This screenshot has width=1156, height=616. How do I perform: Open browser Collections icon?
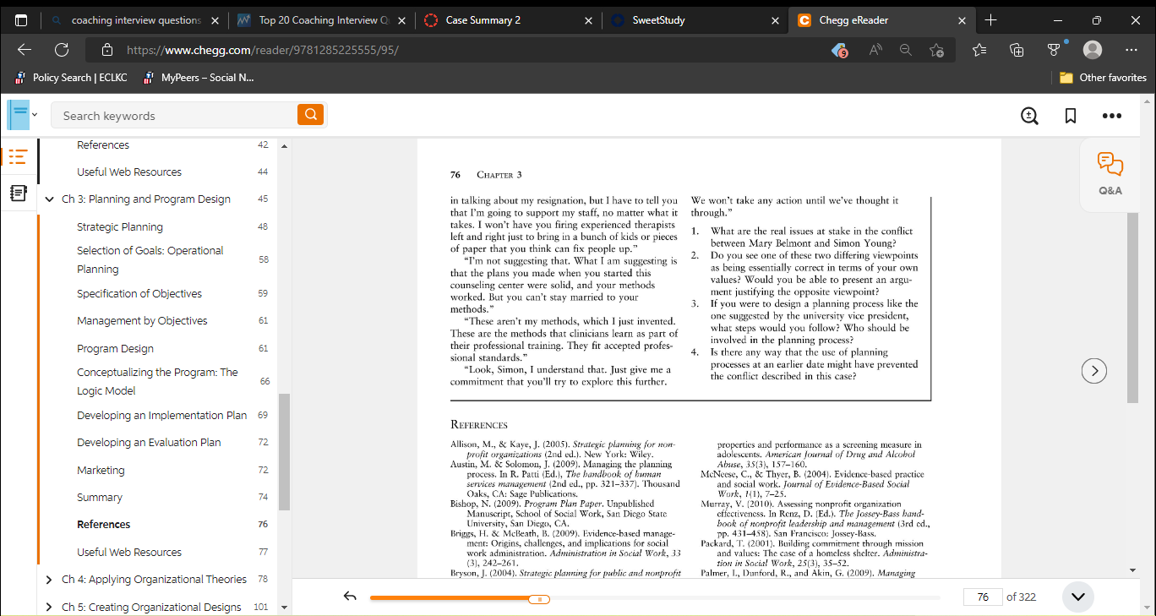pos(1017,50)
